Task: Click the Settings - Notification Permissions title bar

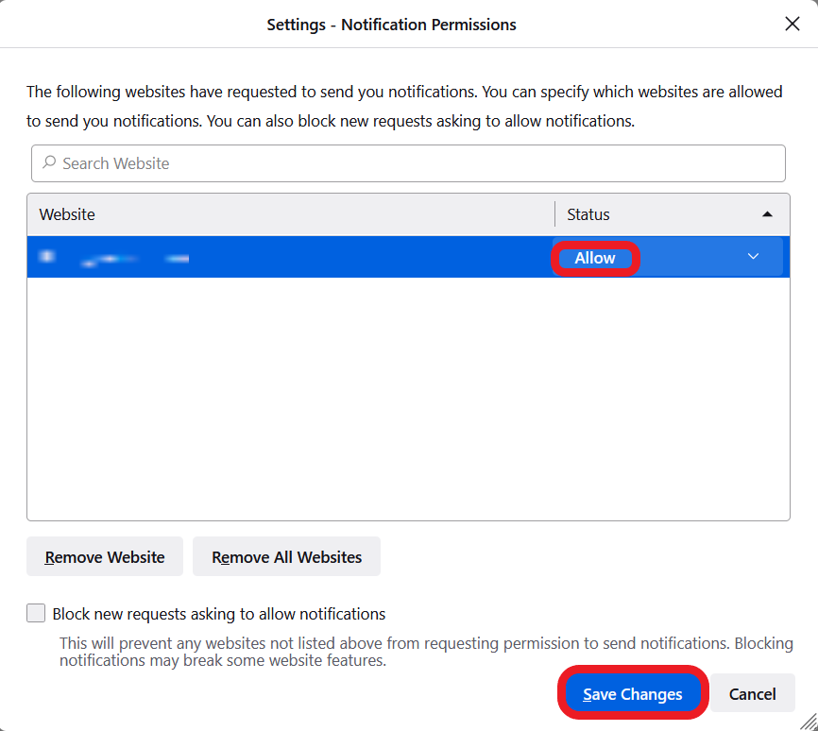Action: coord(391,25)
